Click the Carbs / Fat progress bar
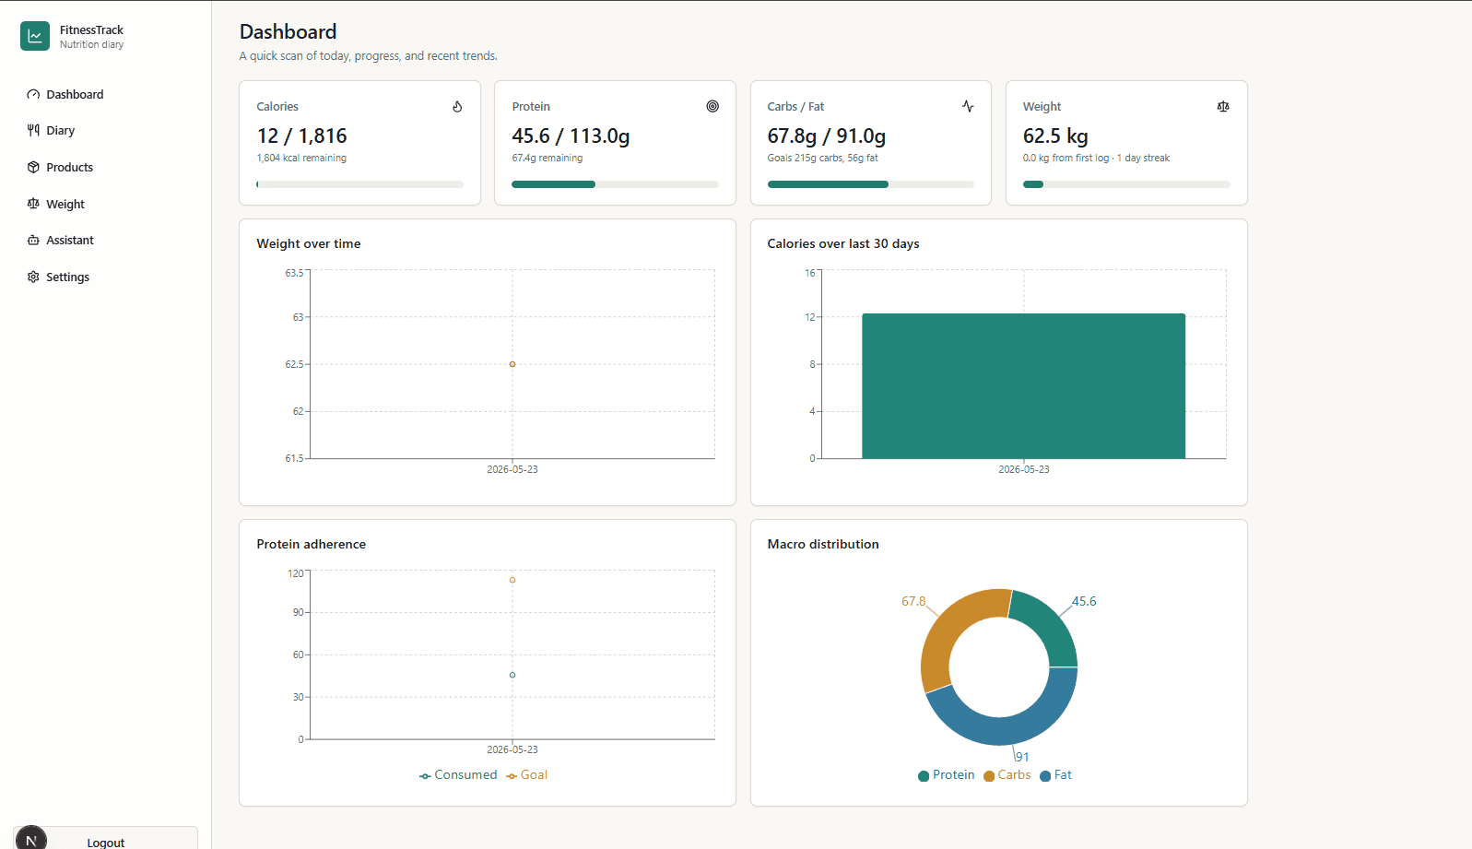This screenshot has width=1472, height=849. click(x=870, y=184)
